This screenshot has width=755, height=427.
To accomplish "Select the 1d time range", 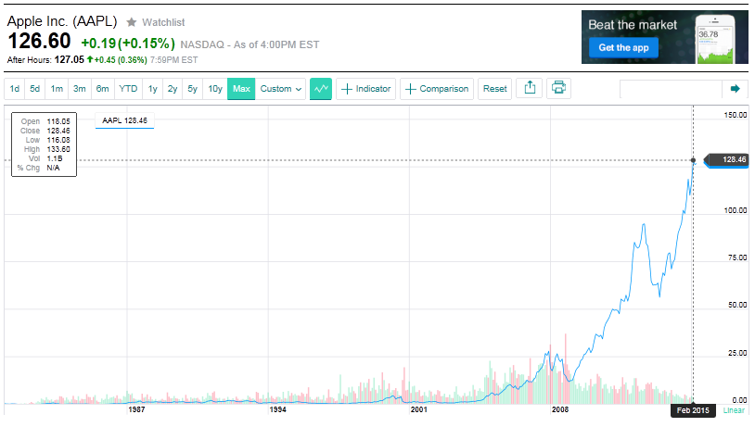I will (15, 89).
